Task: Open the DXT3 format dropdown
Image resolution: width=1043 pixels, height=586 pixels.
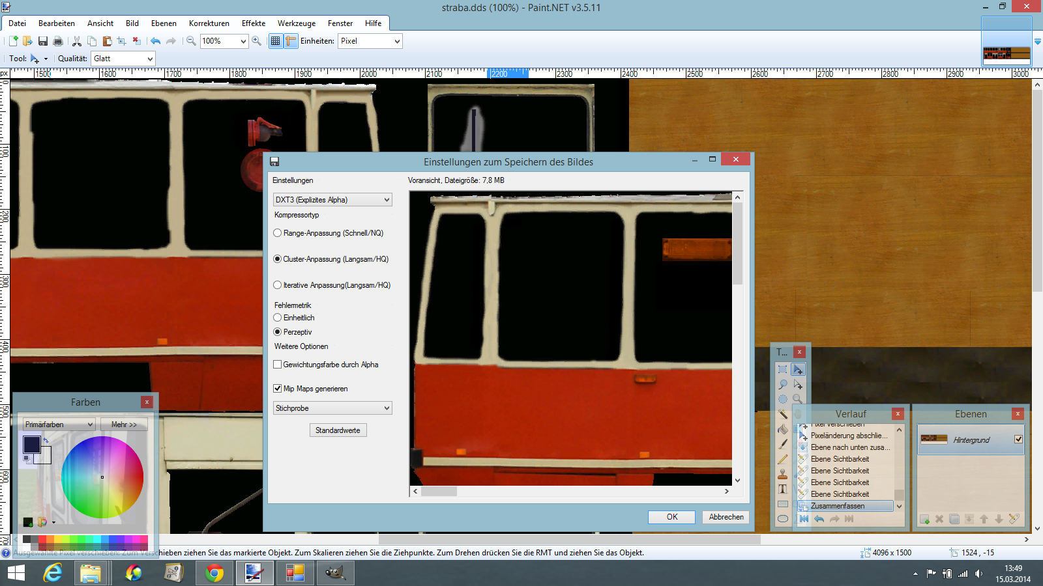Action: pos(332,200)
